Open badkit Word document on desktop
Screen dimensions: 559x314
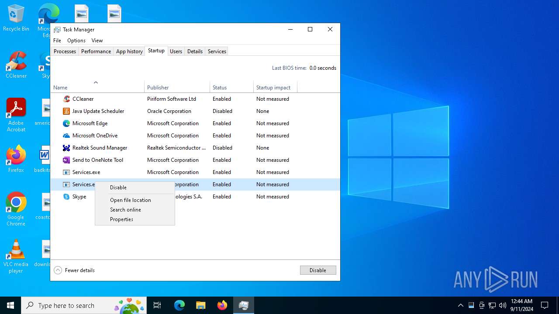43,159
